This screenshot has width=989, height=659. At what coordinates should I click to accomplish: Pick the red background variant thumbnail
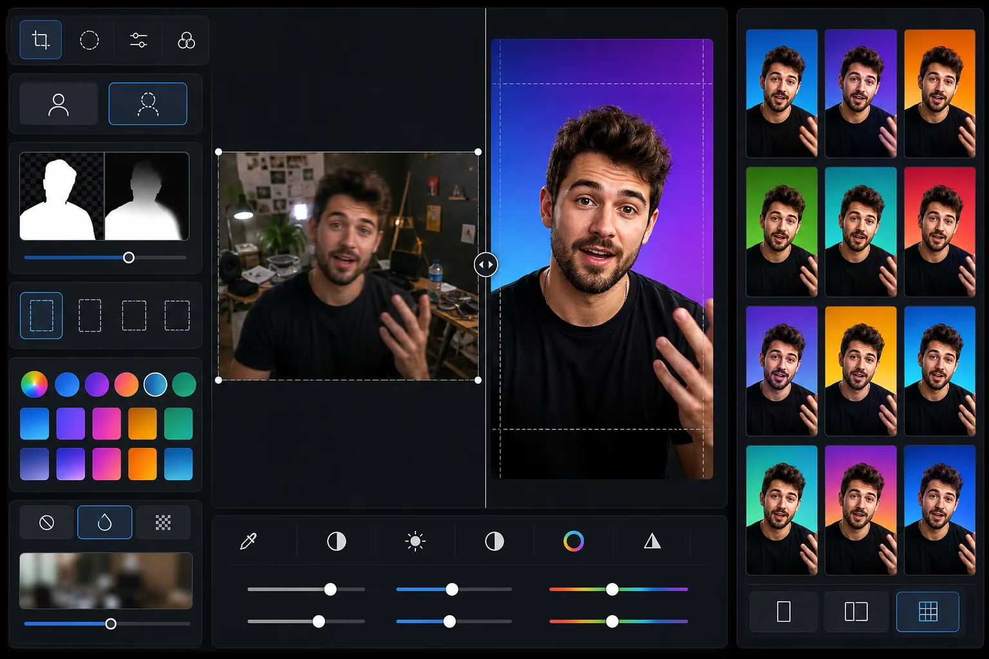(x=939, y=232)
